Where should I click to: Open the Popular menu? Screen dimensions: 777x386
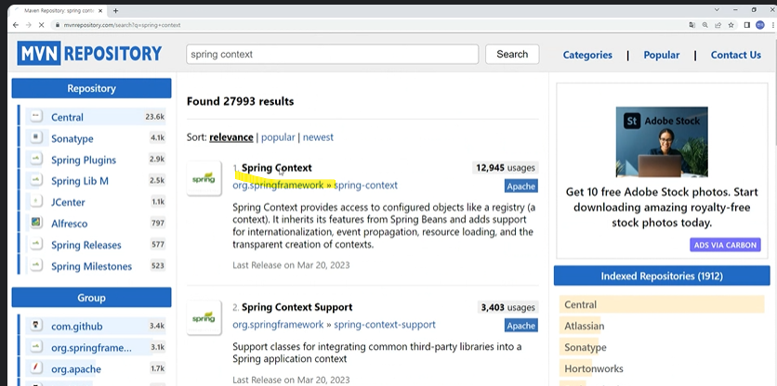(662, 55)
